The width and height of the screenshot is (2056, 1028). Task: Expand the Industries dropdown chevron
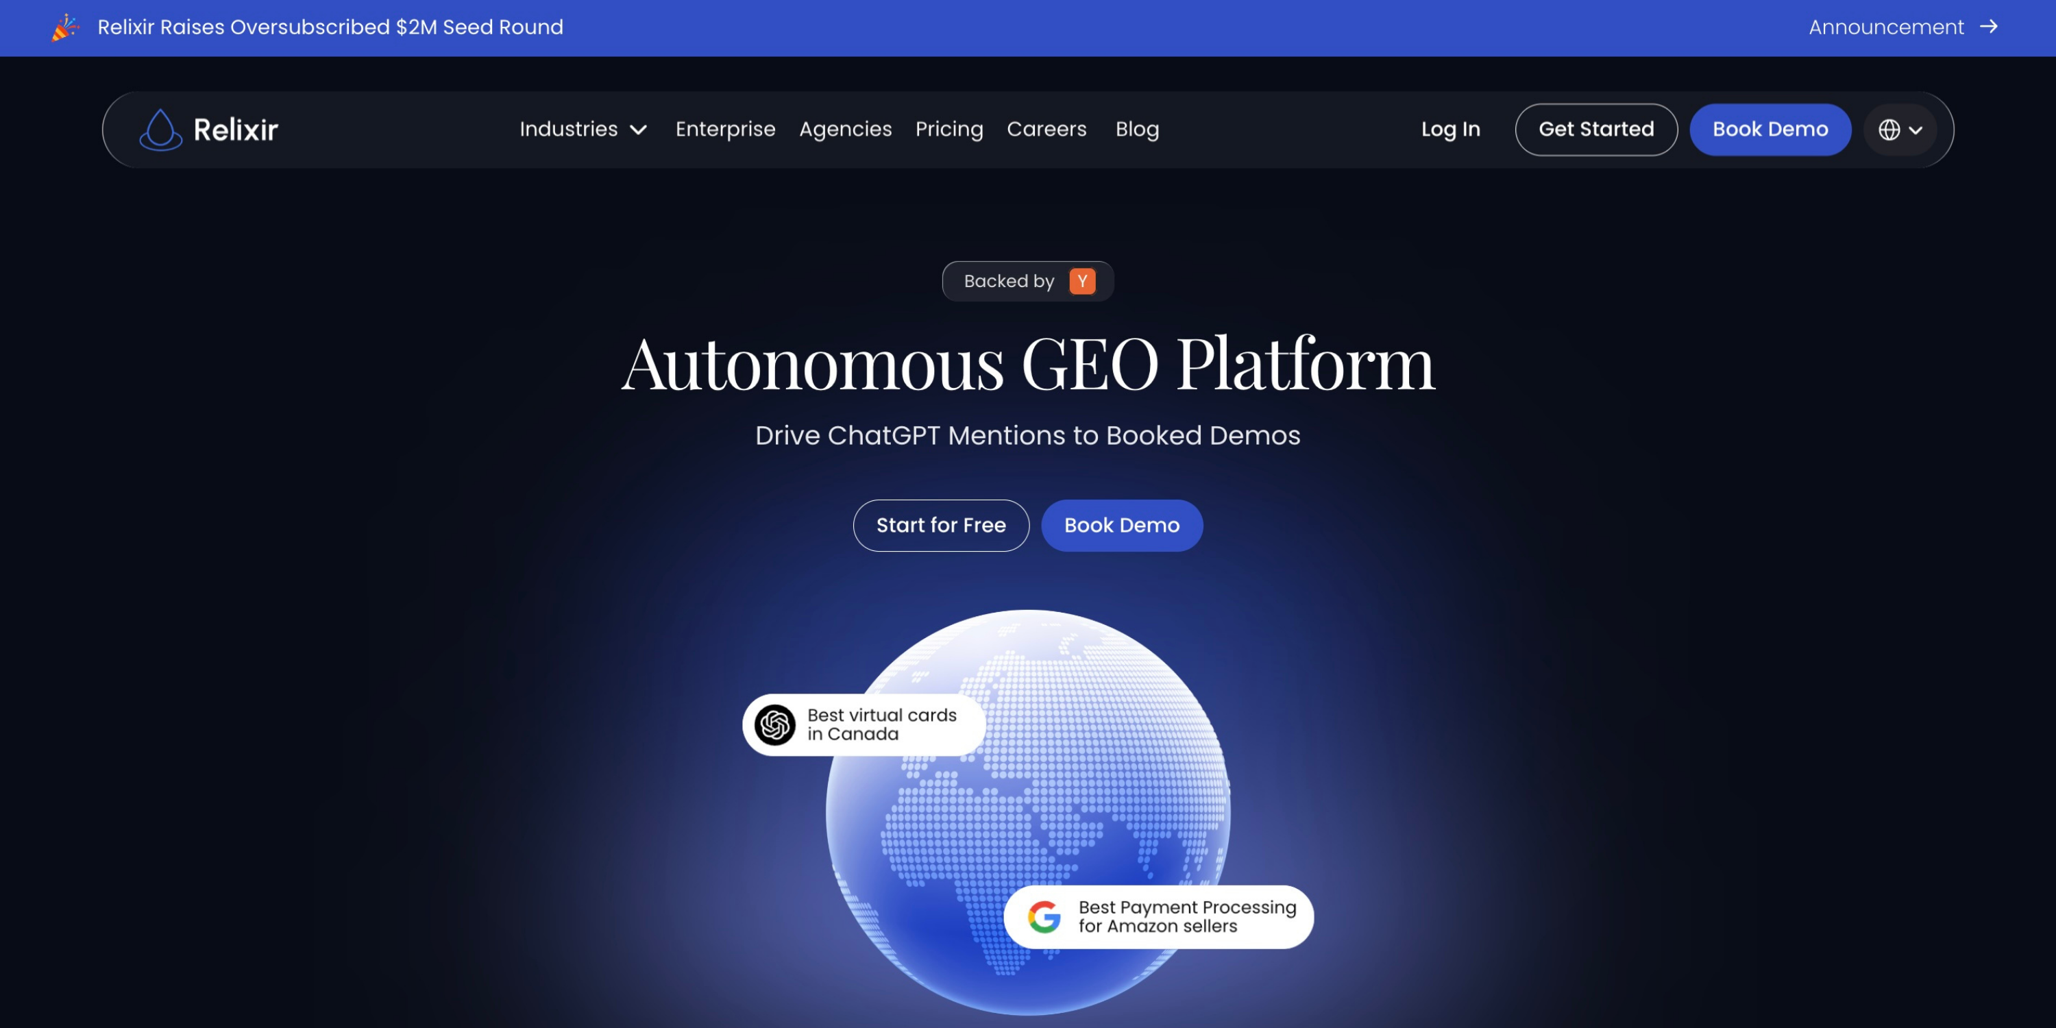[638, 130]
